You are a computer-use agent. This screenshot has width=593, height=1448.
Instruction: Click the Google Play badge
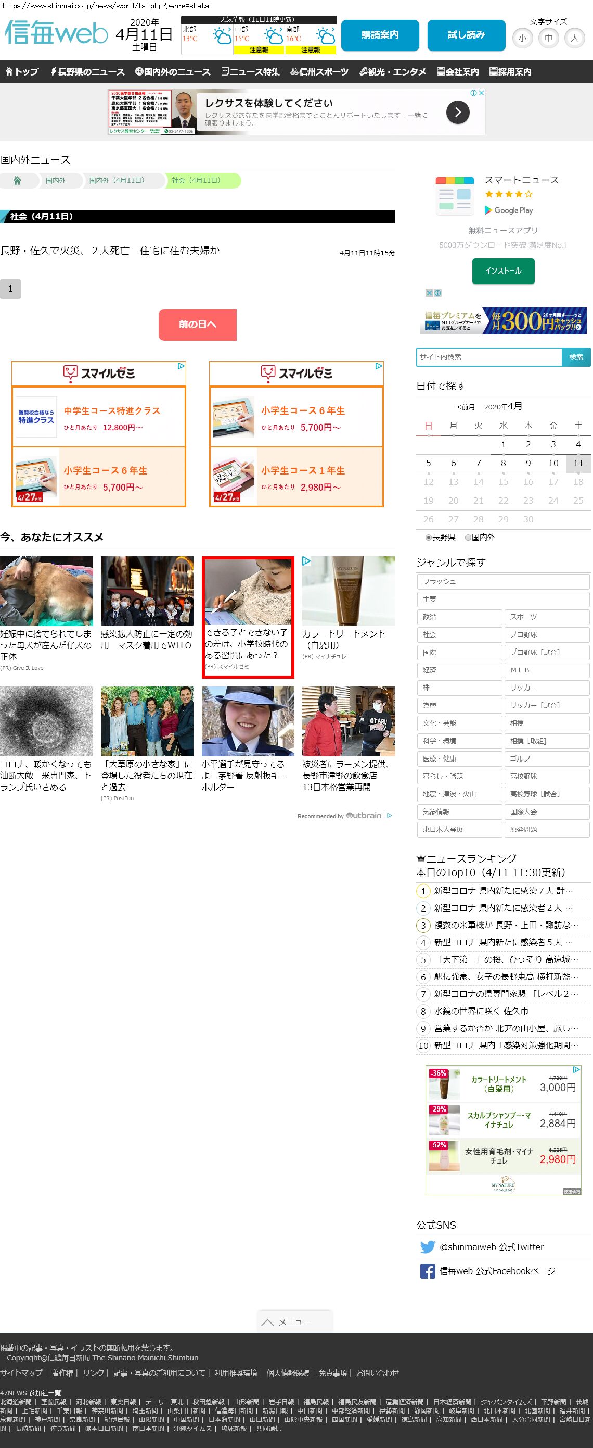(509, 210)
